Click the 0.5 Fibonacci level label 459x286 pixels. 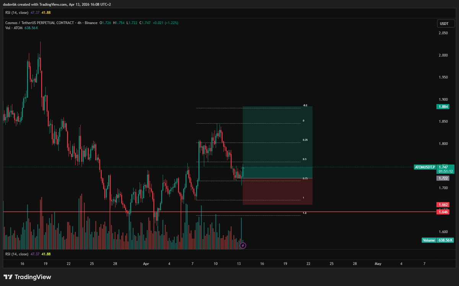pos(304,159)
